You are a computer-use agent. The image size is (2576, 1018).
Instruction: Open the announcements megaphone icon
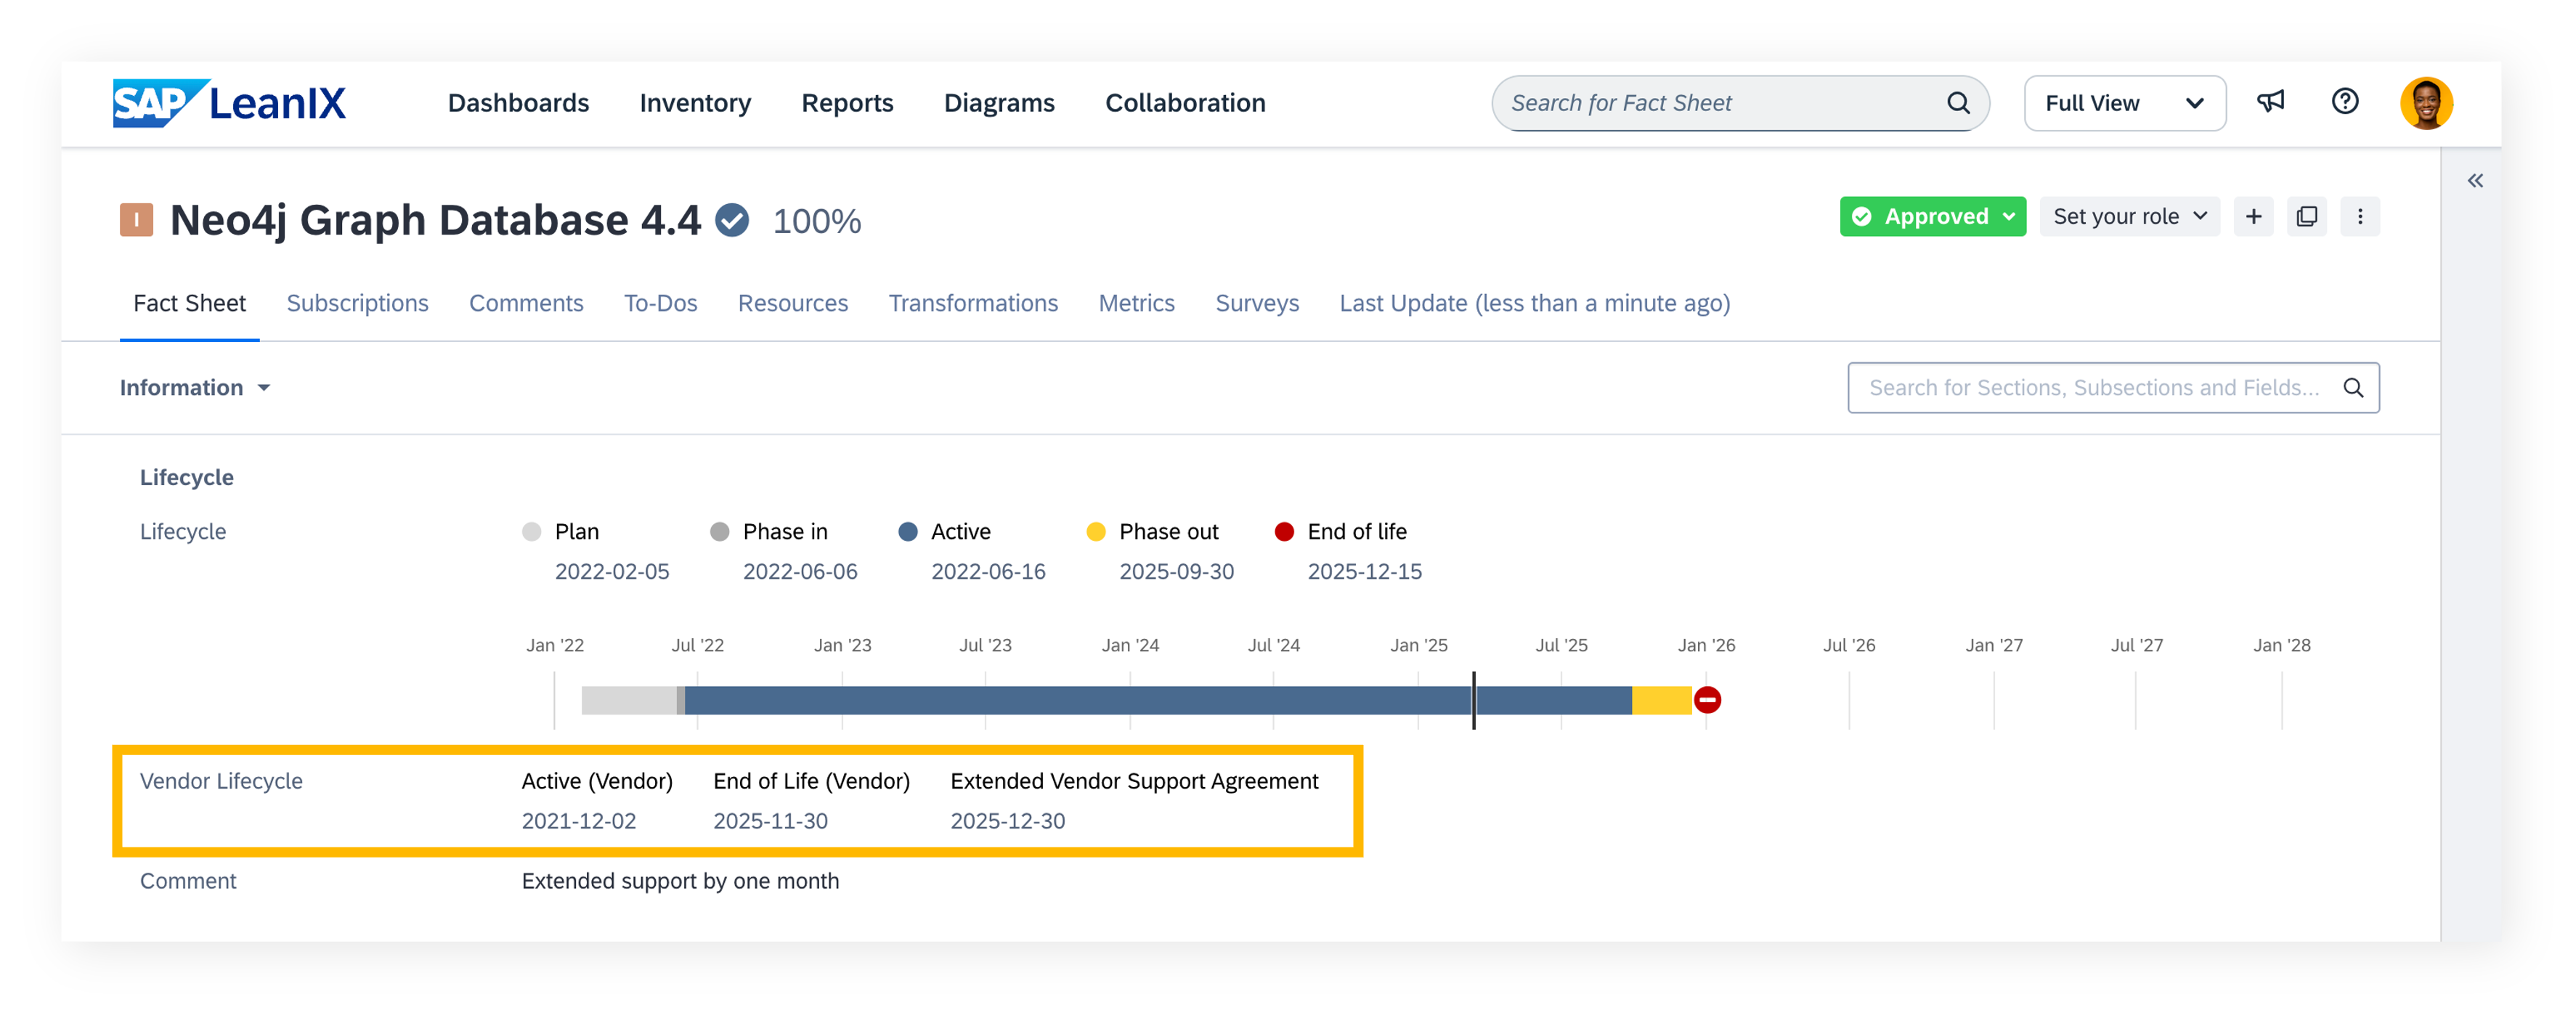pyautogui.click(x=2270, y=102)
